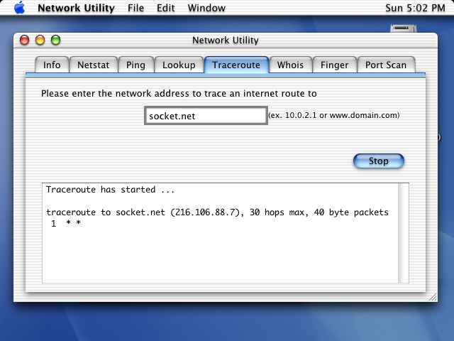
Task: Close the Network Utility window
Action: [24, 40]
